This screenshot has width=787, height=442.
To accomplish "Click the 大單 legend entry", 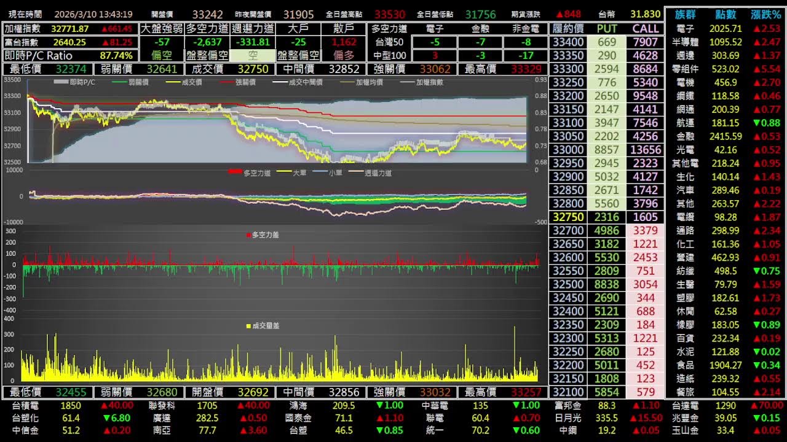I will (x=292, y=173).
